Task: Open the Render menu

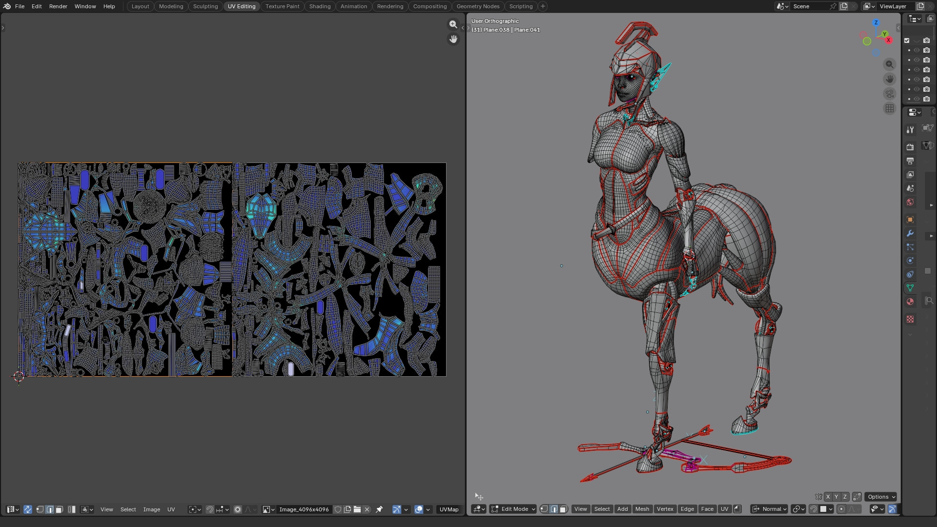Action: tap(58, 6)
